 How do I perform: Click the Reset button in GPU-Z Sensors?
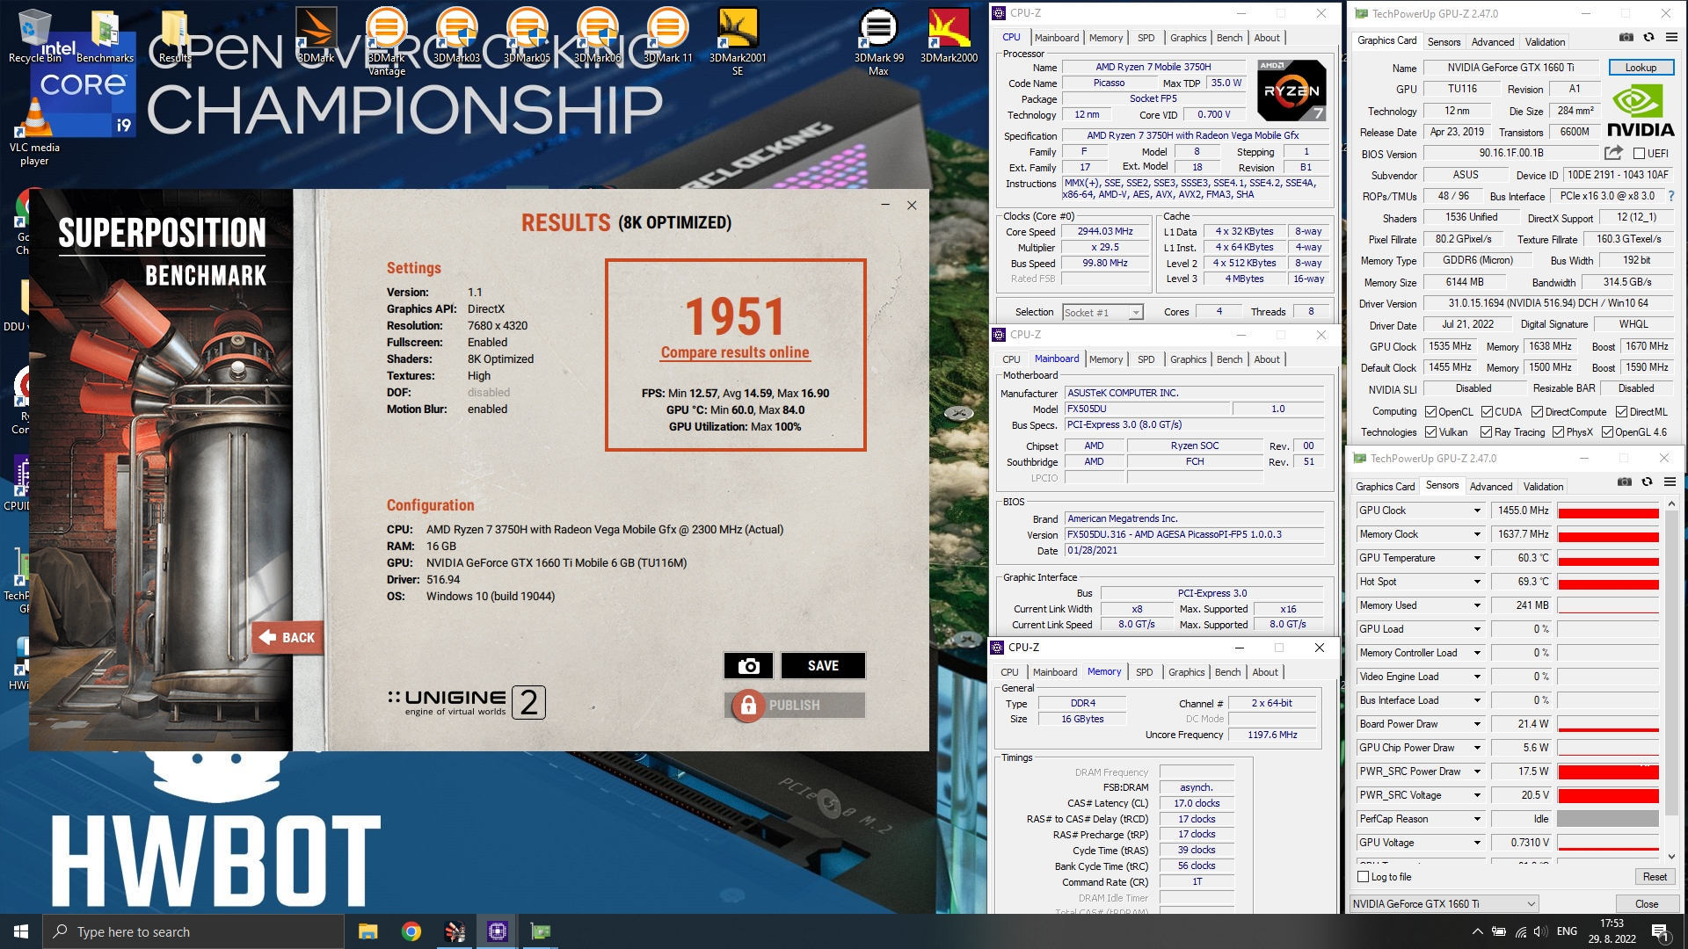point(1655,877)
